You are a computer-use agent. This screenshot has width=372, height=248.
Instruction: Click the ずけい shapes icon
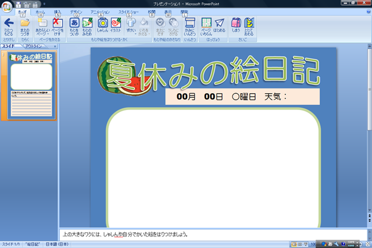(x=131, y=23)
